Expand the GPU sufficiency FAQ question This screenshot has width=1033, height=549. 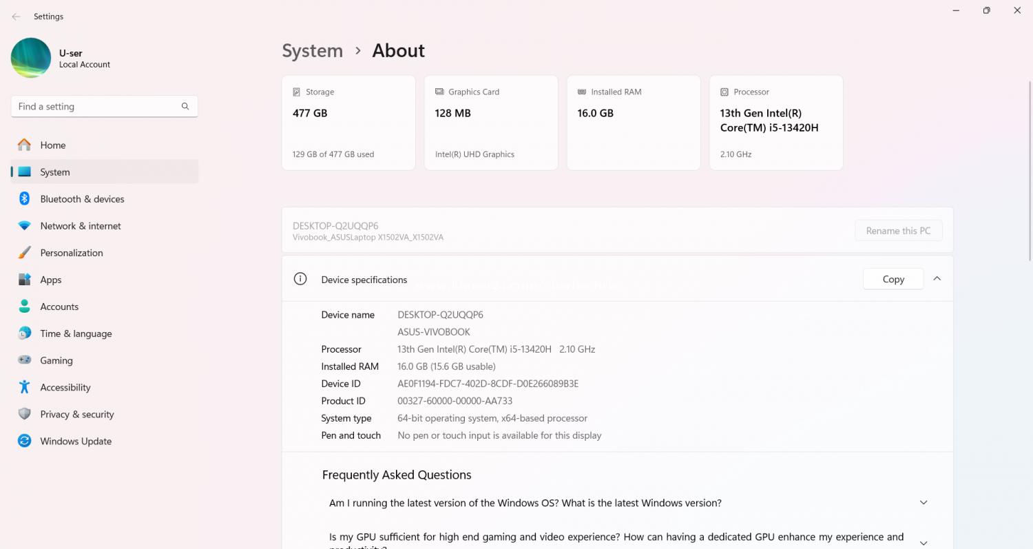coord(924,543)
